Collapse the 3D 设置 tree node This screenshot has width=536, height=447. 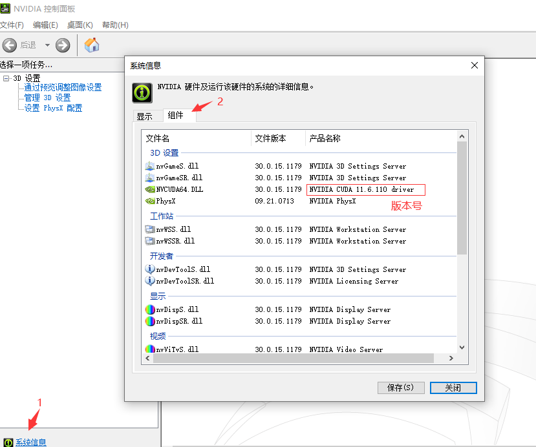6,79
